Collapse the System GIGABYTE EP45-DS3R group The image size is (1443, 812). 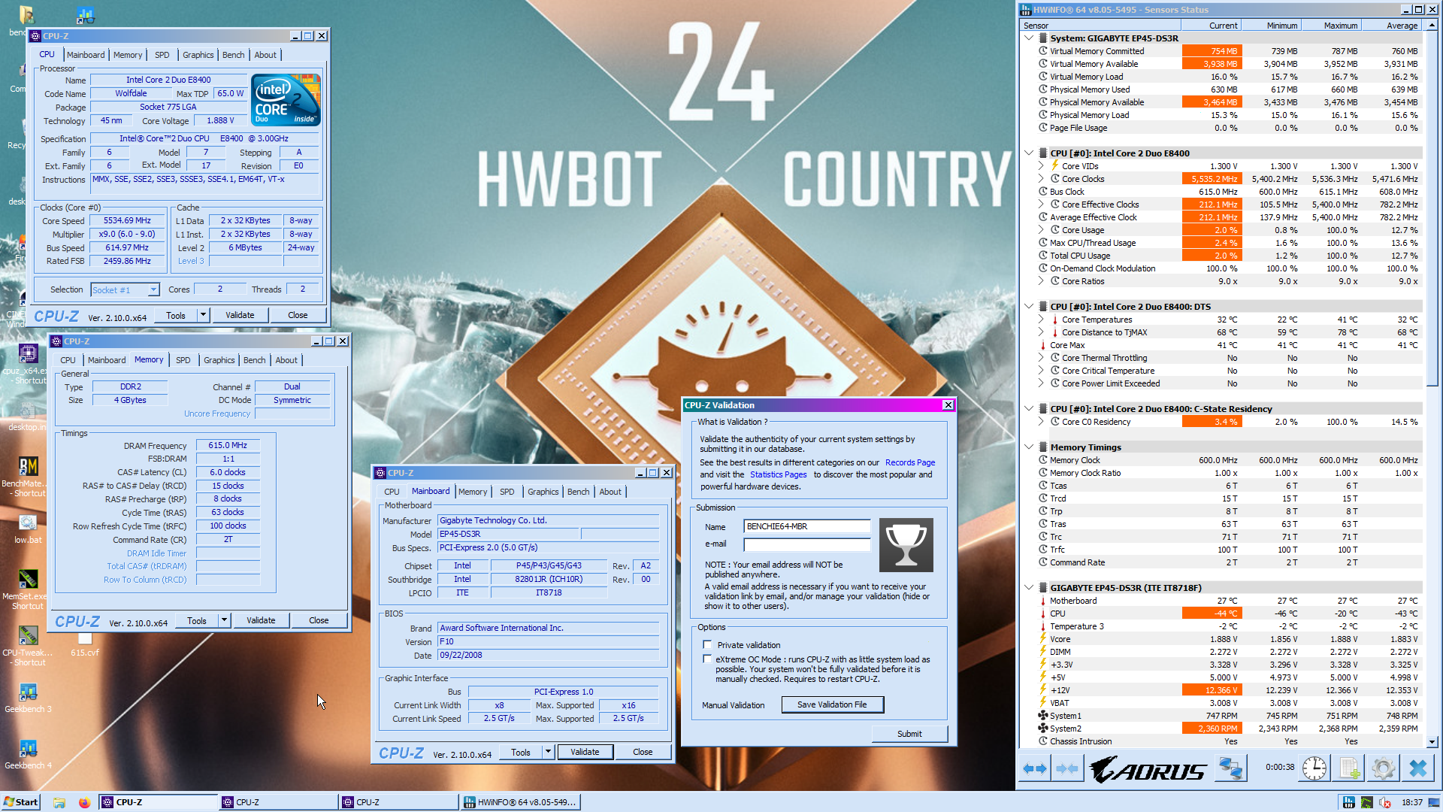pos(1029,38)
